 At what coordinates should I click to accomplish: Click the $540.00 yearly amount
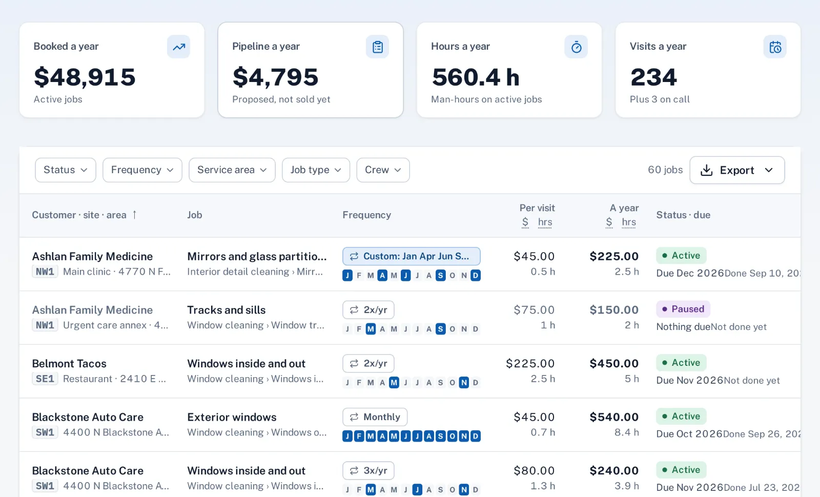(614, 417)
